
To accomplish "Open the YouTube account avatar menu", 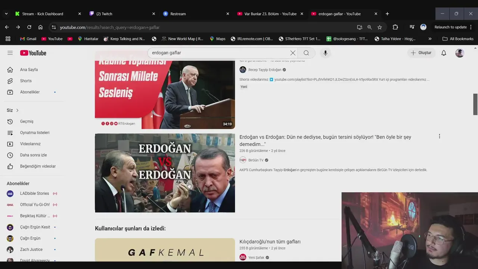I will [460, 53].
